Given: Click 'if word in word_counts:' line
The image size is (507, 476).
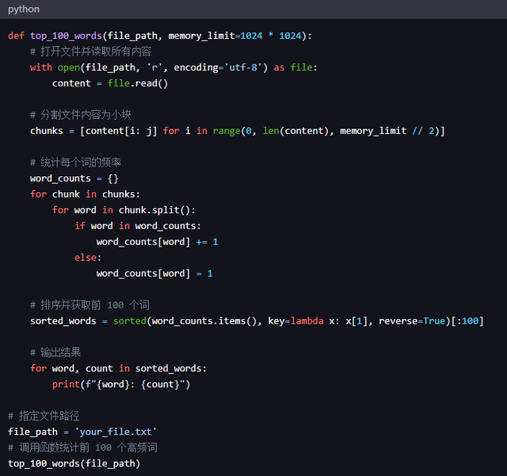Looking at the screenshot, I should coord(138,226).
